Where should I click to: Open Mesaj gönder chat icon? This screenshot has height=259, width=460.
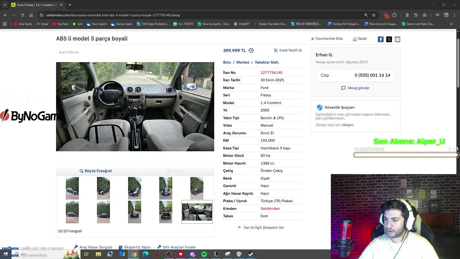pos(343,88)
